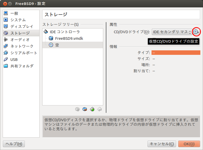Screen dimensions: 203x150
Task: Open the virtual CD/DVD disk chooser icon
Action: tap(196, 32)
